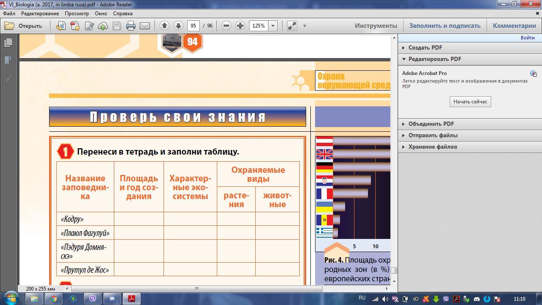This screenshot has height=305, width=542.
Task: Click the Action Center flag tray icon
Action: [x=497, y=299]
